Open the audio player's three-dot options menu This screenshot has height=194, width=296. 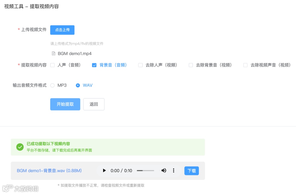(x=173, y=170)
